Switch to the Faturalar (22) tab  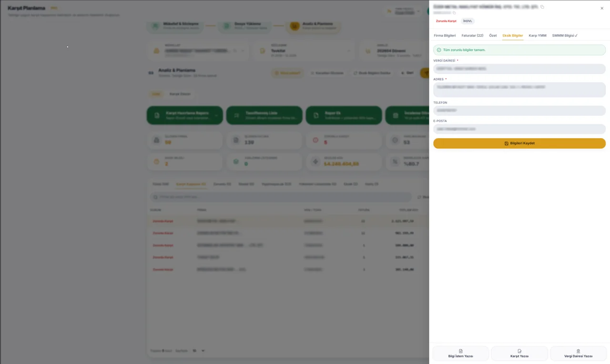click(472, 36)
